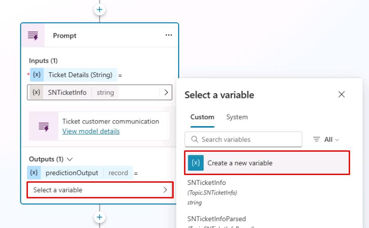Open the View model details link

[x=91, y=131]
